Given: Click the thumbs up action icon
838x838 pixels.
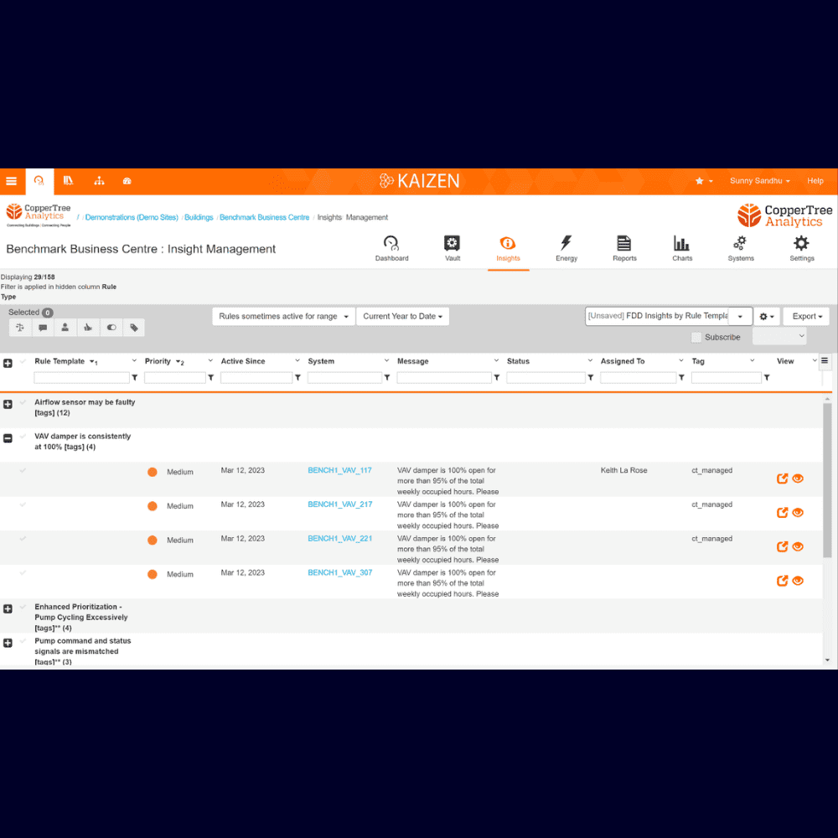Looking at the screenshot, I should click(x=88, y=328).
